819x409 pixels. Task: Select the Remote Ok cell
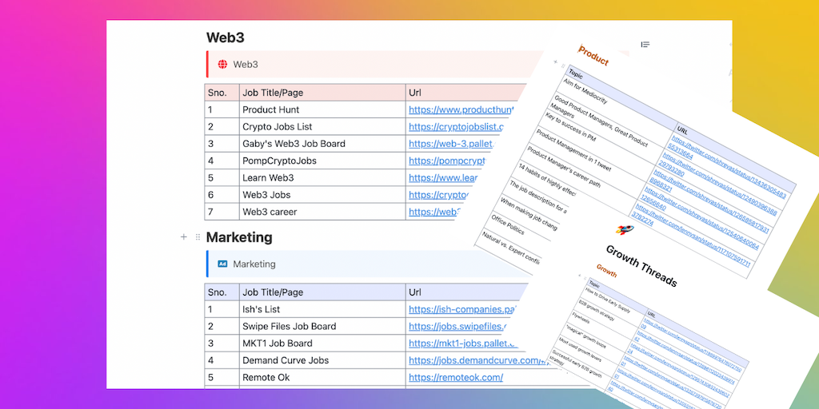point(322,378)
